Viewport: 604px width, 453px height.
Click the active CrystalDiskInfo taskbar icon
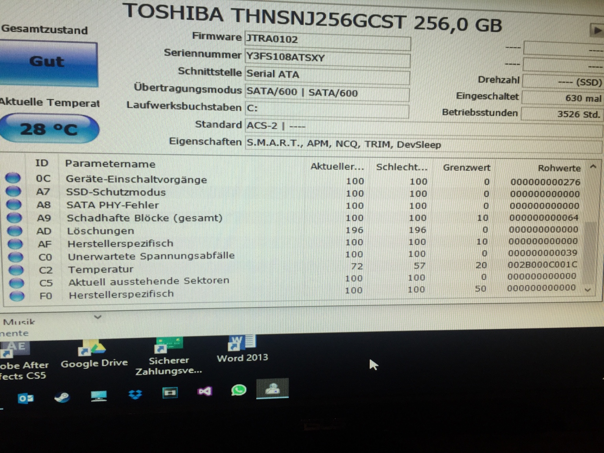(x=273, y=389)
